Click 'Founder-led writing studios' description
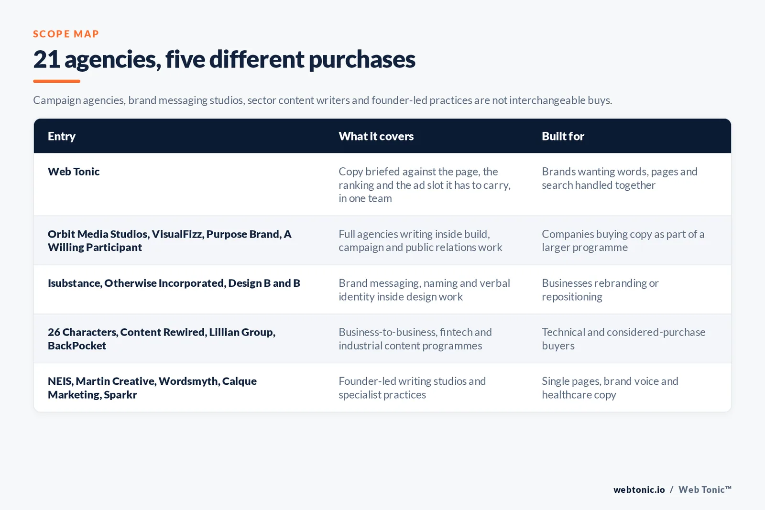 (412, 388)
